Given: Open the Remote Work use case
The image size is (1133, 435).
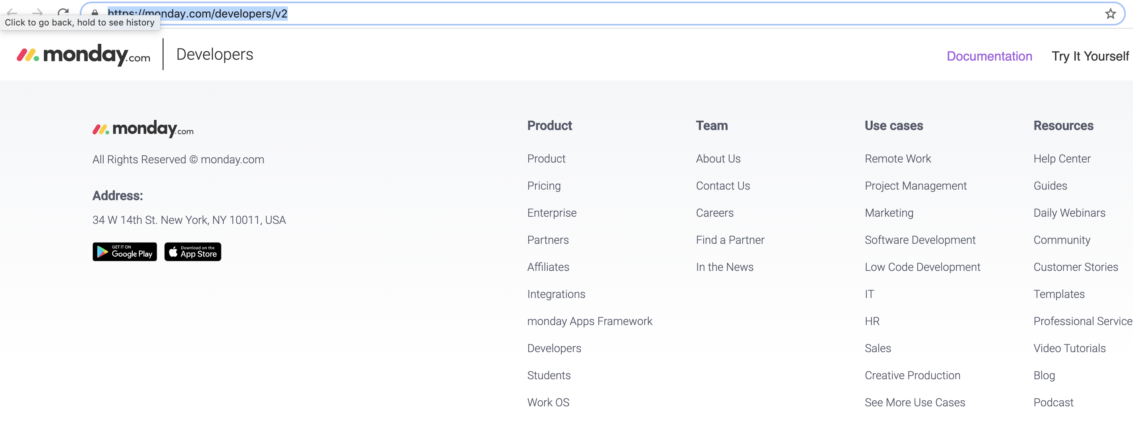Looking at the screenshot, I should pyautogui.click(x=898, y=159).
